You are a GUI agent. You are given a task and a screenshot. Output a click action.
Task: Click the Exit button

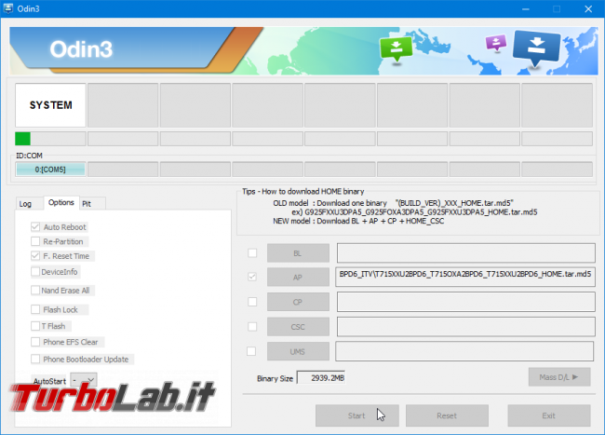pos(548,415)
